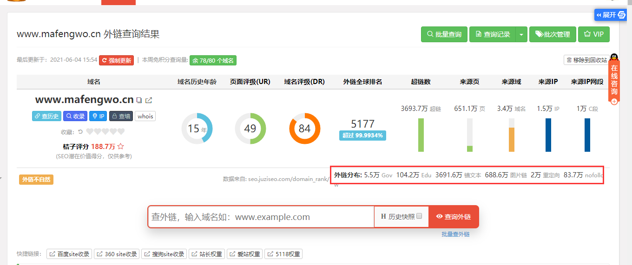Click the plus icon below 在线咨询
This screenshot has height=265, width=632.
[x=614, y=102]
